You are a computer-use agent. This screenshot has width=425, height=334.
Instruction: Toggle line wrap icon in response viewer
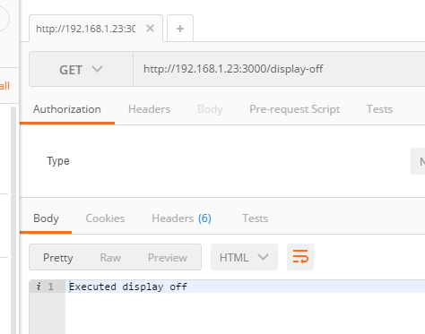pyautogui.click(x=300, y=257)
